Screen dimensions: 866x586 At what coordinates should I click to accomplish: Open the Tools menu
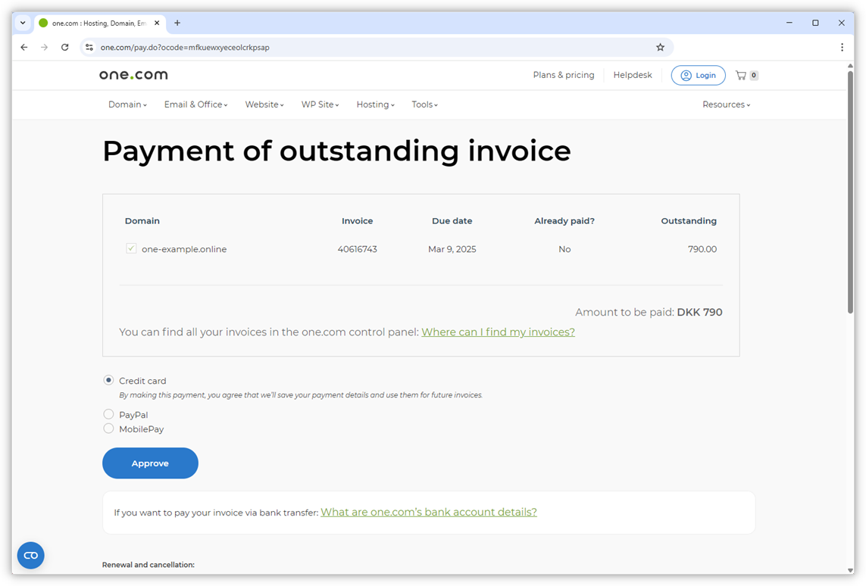pos(422,104)
